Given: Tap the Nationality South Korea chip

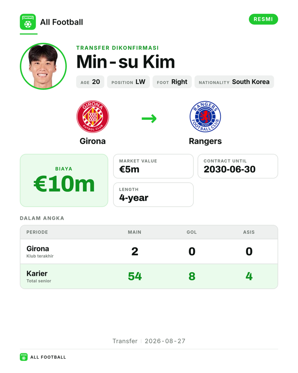Looking at the screenshot, I should click(x=234, y=82).
